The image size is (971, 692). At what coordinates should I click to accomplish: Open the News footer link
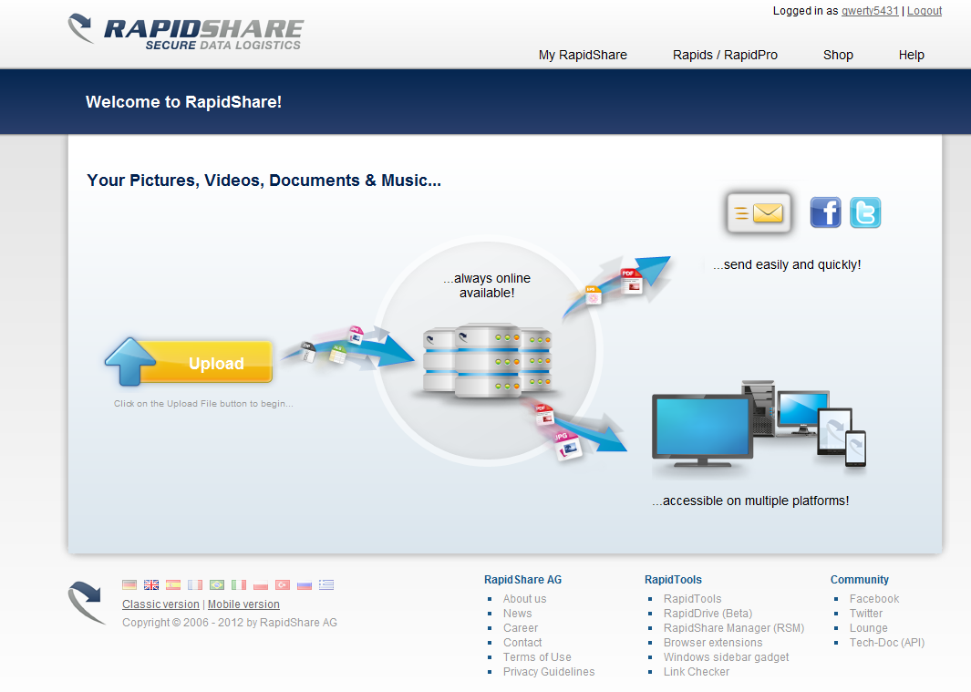click(x=517, y=614)
